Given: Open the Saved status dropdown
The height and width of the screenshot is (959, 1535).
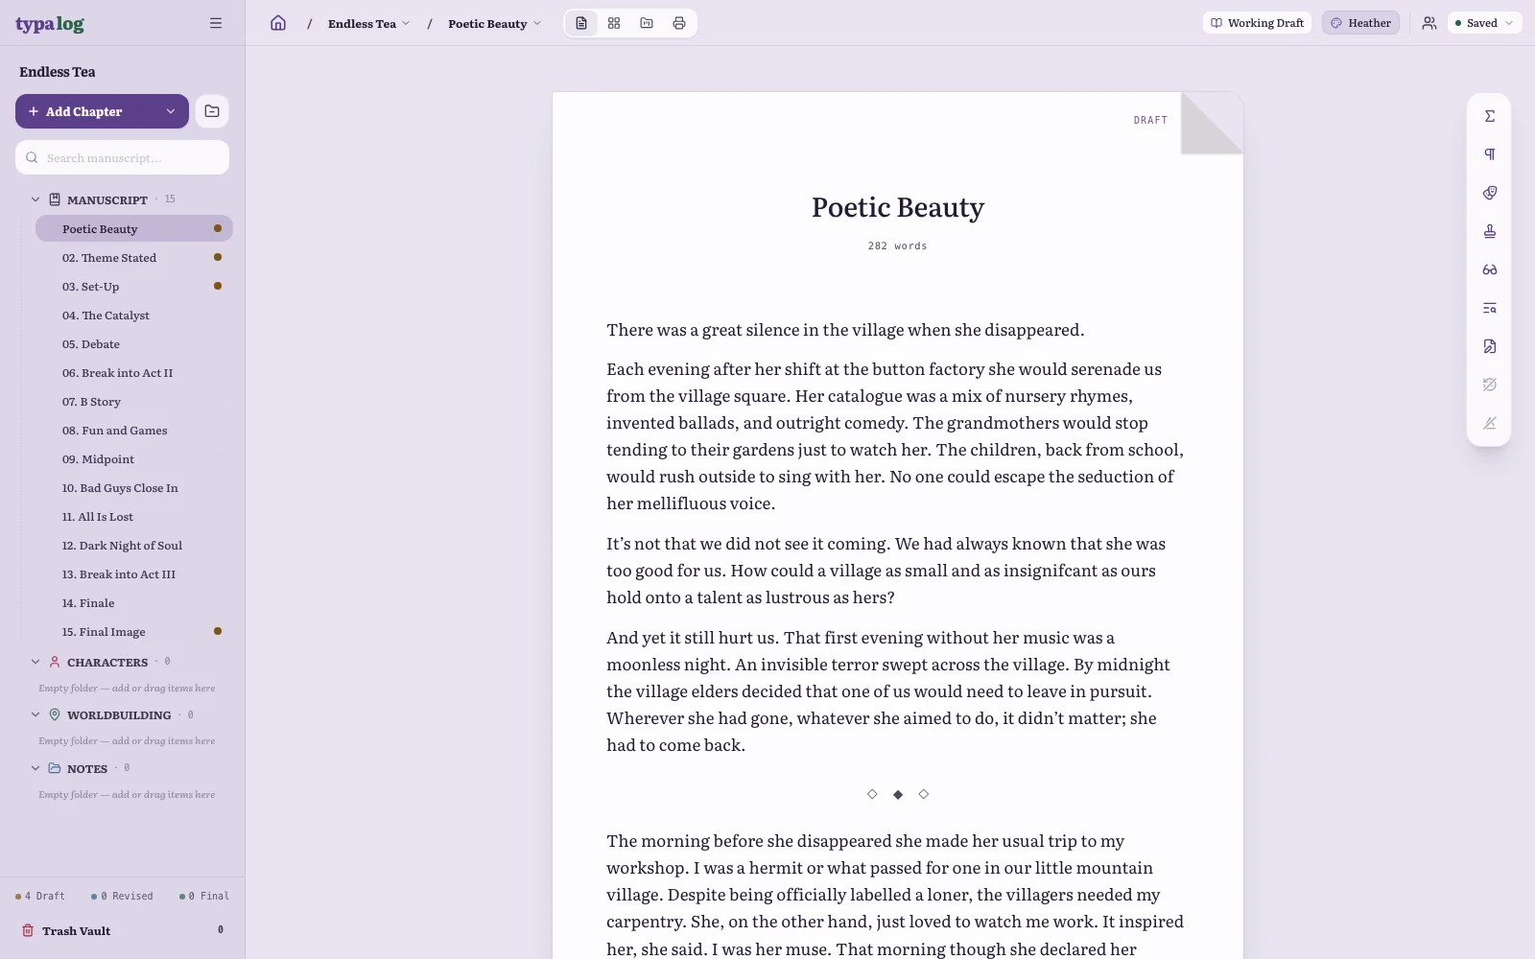Looking at the screenshot, I should coord(1483,23).
